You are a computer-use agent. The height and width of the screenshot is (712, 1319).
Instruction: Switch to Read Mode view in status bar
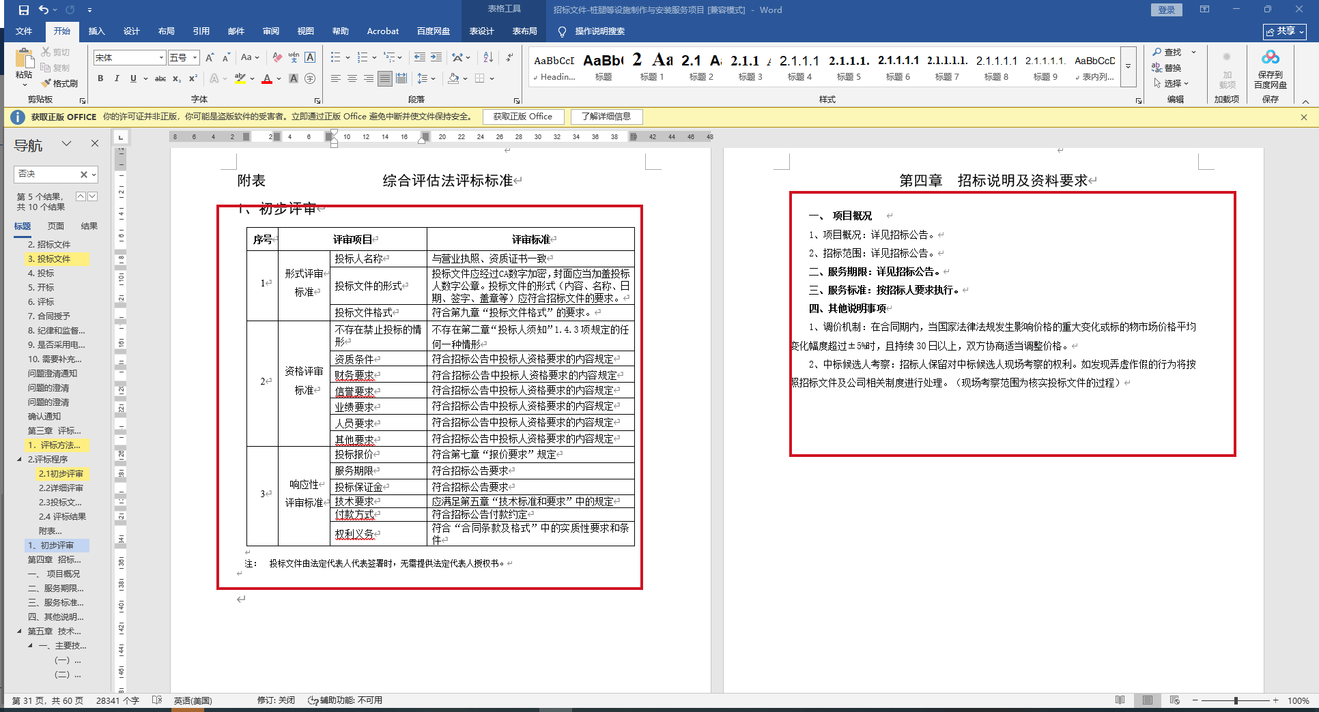tap(1120, 700)
